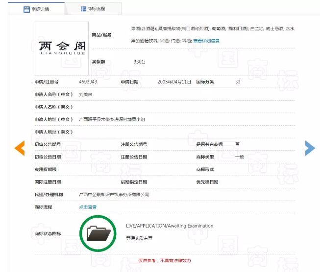The height and width of the screenshot is (272, 320).
Task: Open the 查看详细信息 link
Action: click(x=206, y=41)
